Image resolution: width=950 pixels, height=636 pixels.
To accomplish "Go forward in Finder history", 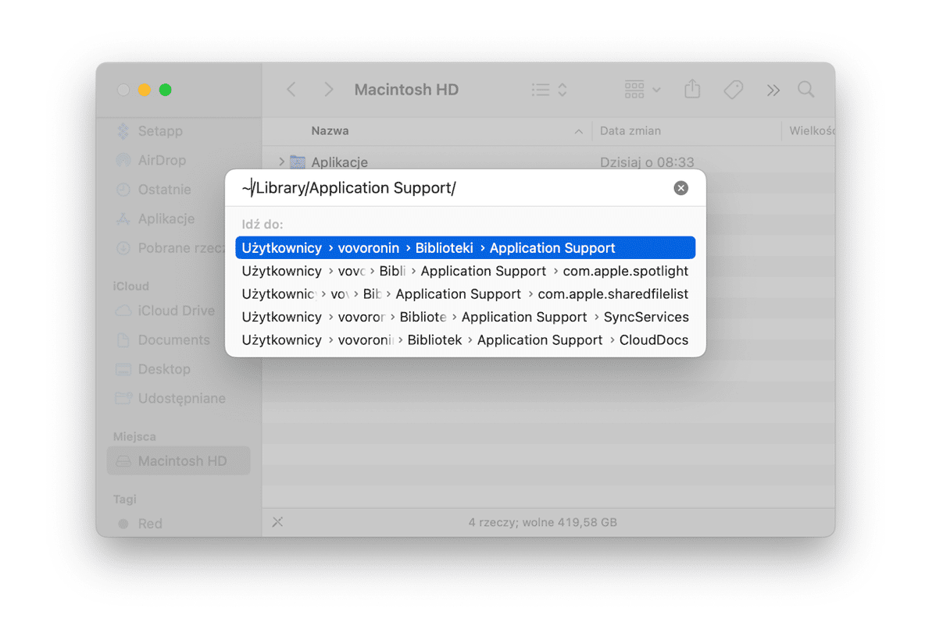I will tap(329, 90).
